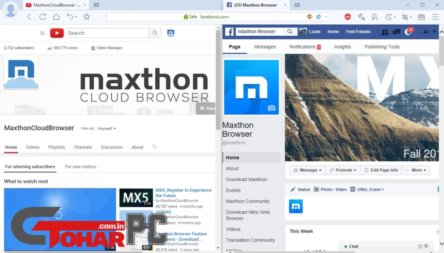
Task: Open the toolbox briefcase icon
Action: [x=421, y=17]
